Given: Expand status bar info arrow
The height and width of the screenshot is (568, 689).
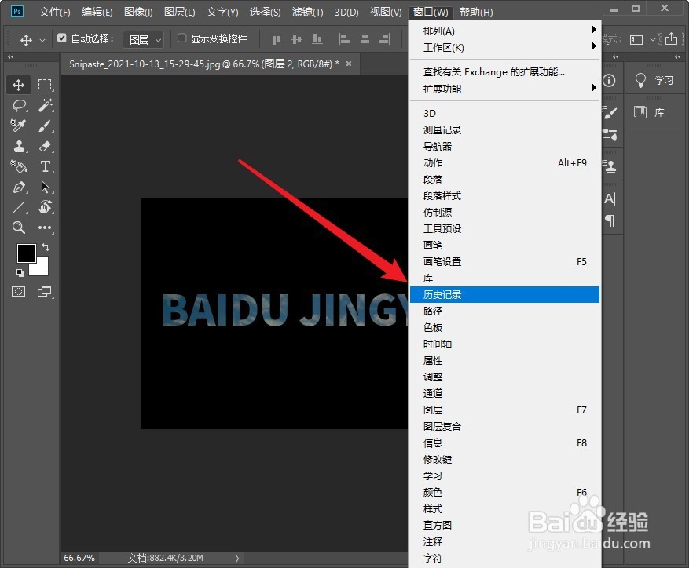Looking at the screenshot, I should 237,558.
